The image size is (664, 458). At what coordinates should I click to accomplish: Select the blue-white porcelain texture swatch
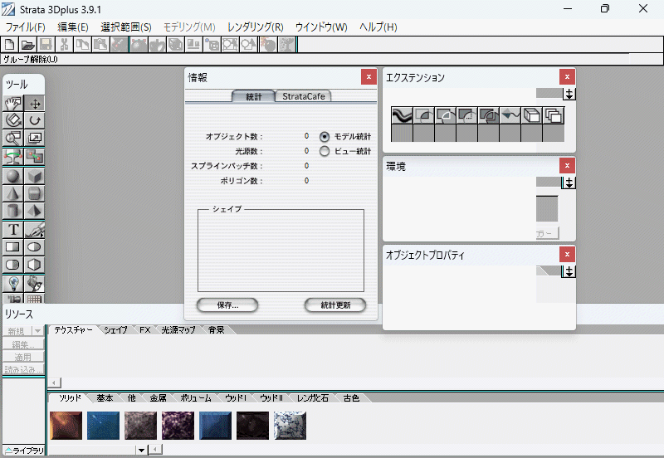coord(290,426)
